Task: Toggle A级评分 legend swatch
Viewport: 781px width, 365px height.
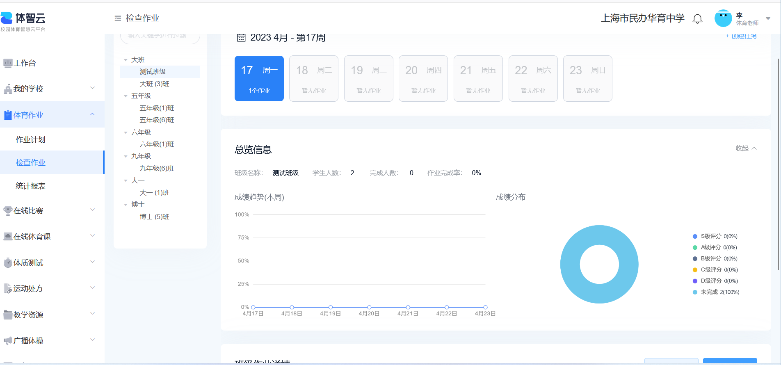Action: coord(695,247)
